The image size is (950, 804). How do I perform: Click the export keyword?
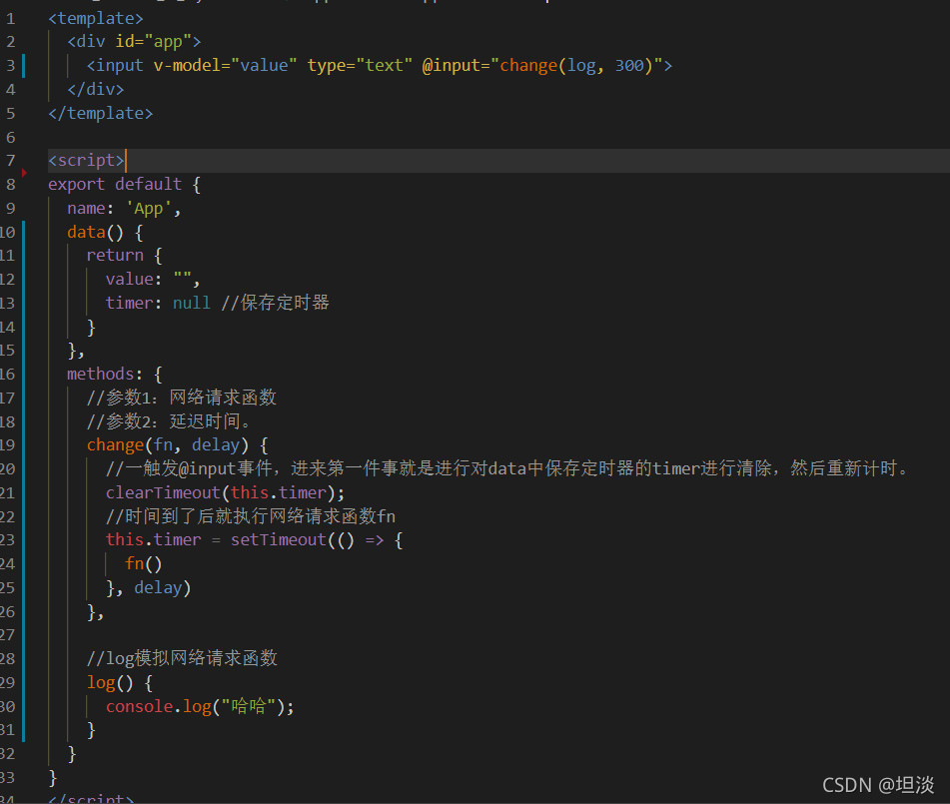click(x=76, y=184)
